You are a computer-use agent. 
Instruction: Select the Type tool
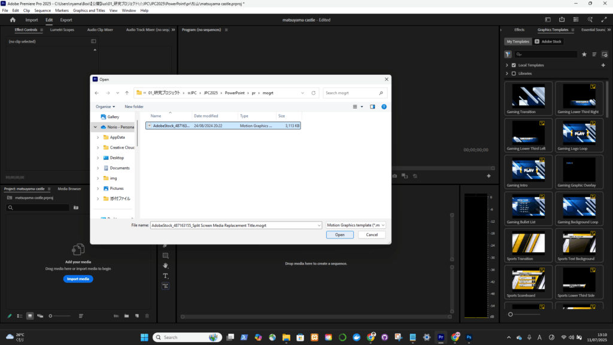[166, 276]
